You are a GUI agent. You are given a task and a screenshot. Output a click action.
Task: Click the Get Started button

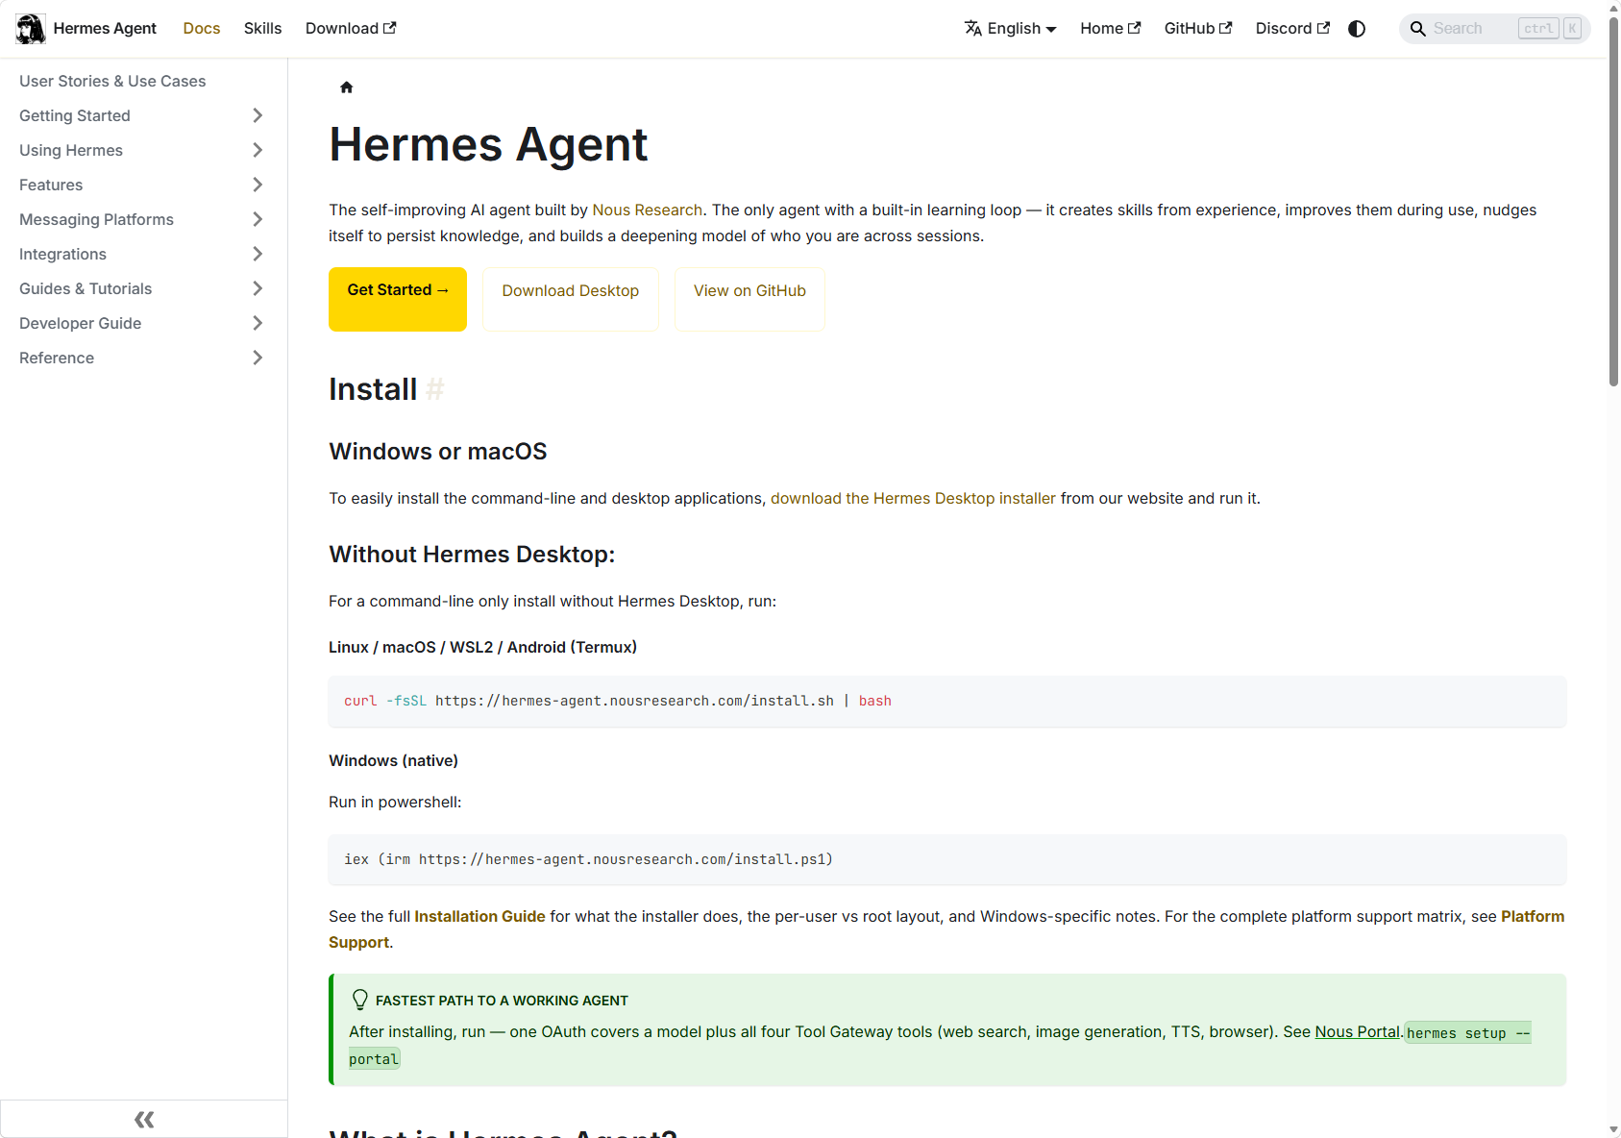coord(398,299)
